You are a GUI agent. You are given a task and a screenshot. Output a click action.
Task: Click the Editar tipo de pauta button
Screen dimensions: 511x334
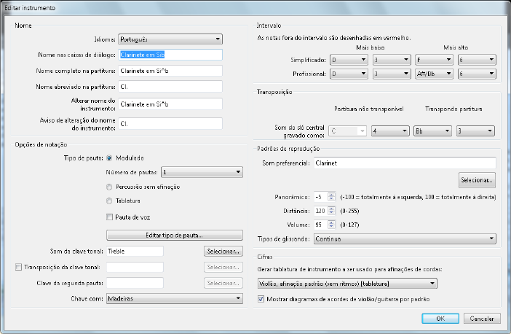tap(174, 235)
